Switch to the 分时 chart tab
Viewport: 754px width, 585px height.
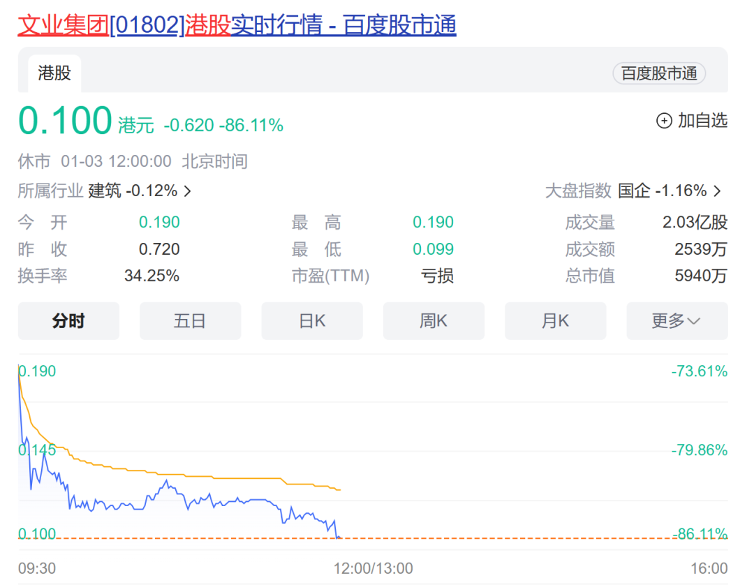pyautogui.click(x=68, y=320)
